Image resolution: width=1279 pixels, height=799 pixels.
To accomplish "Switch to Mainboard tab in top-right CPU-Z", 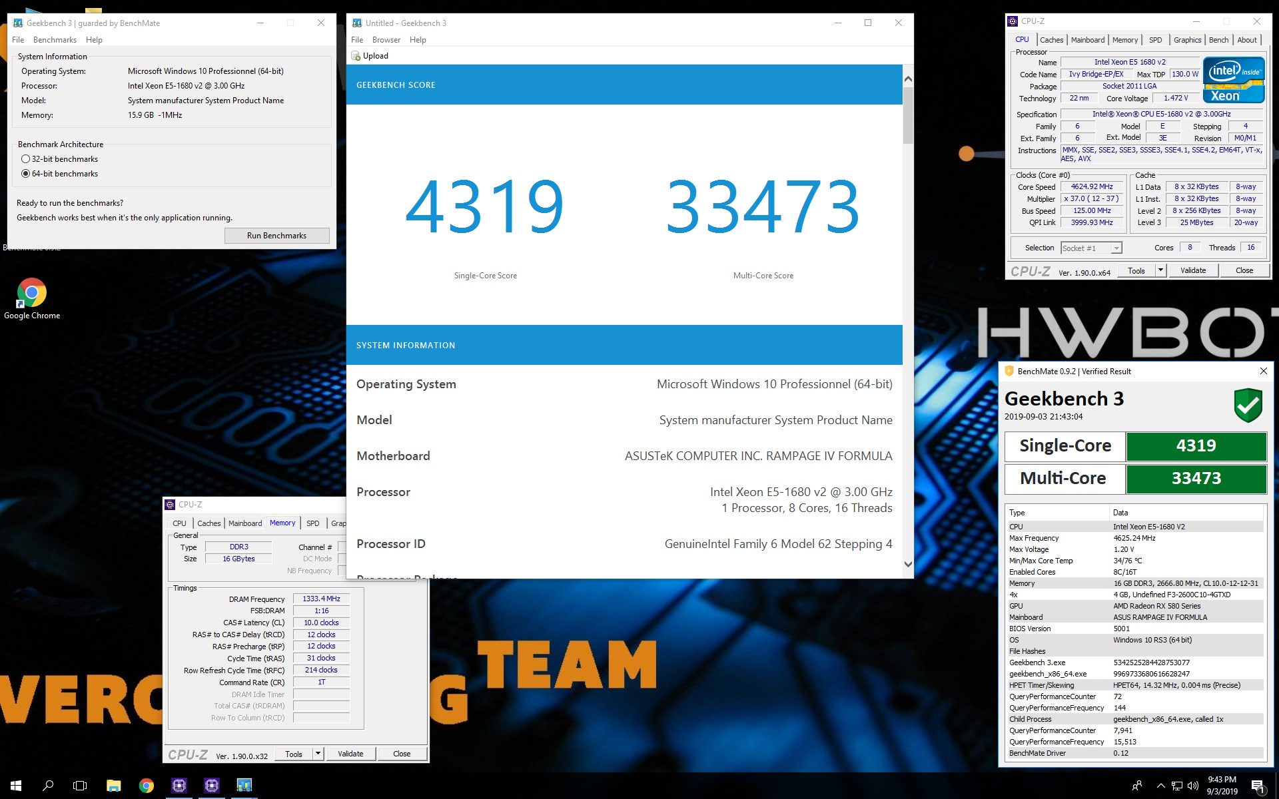I will pyautogui.click(x=1087, y=40).
